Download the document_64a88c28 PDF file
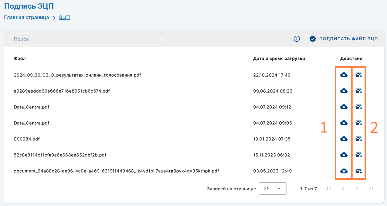This screenshot has width=387, height=206. (344, 171)
